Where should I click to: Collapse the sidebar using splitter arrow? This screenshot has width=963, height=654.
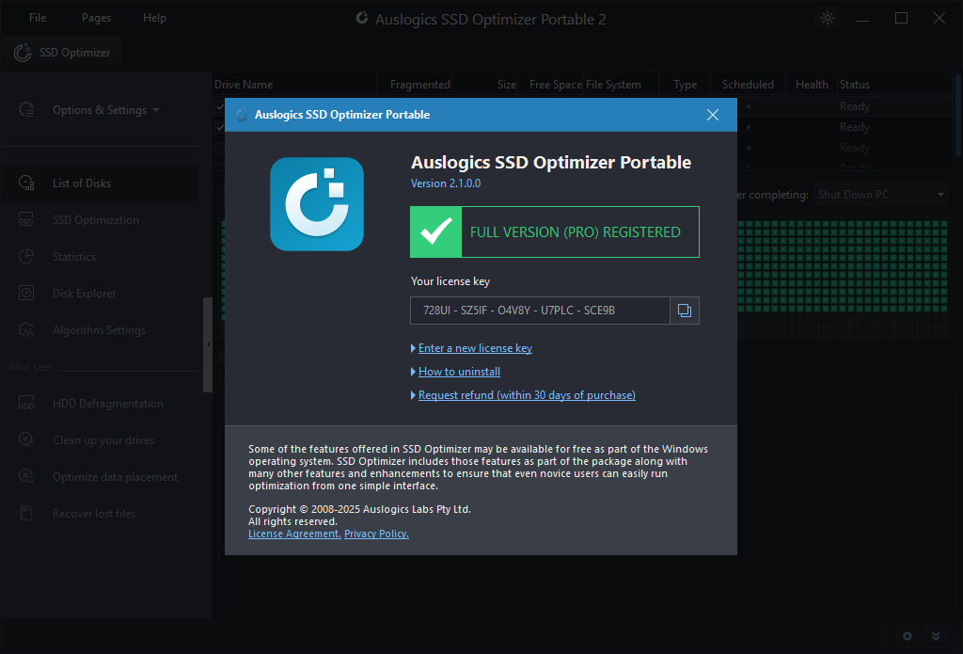pyautogui.click(x=208, y=344)
